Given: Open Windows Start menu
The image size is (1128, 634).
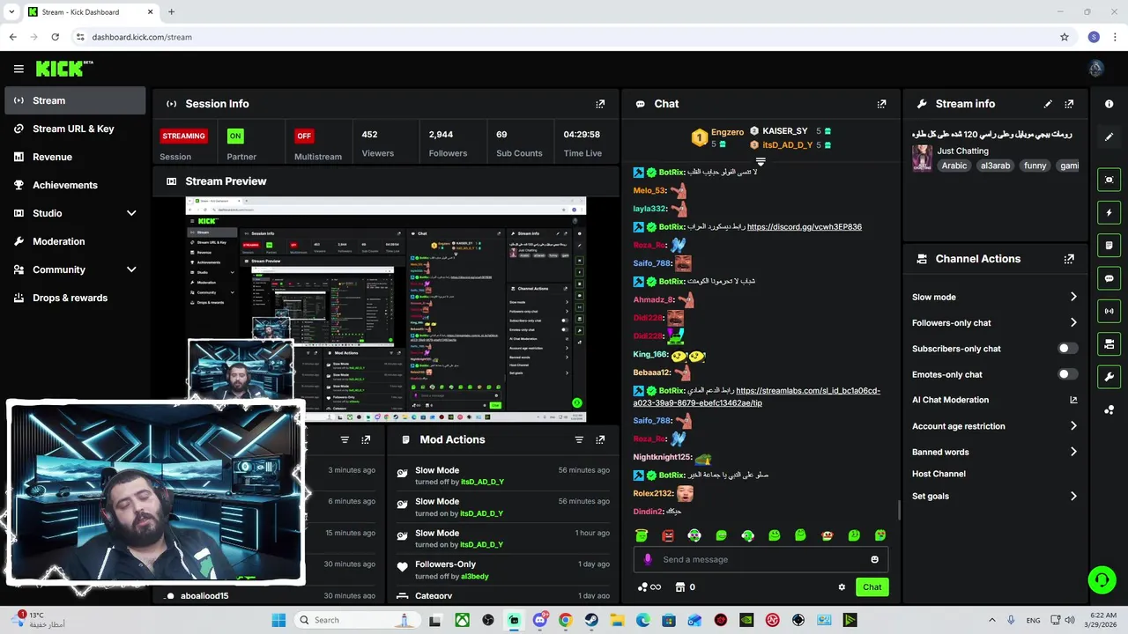Looking at the screenshot, I should [278, 620].
